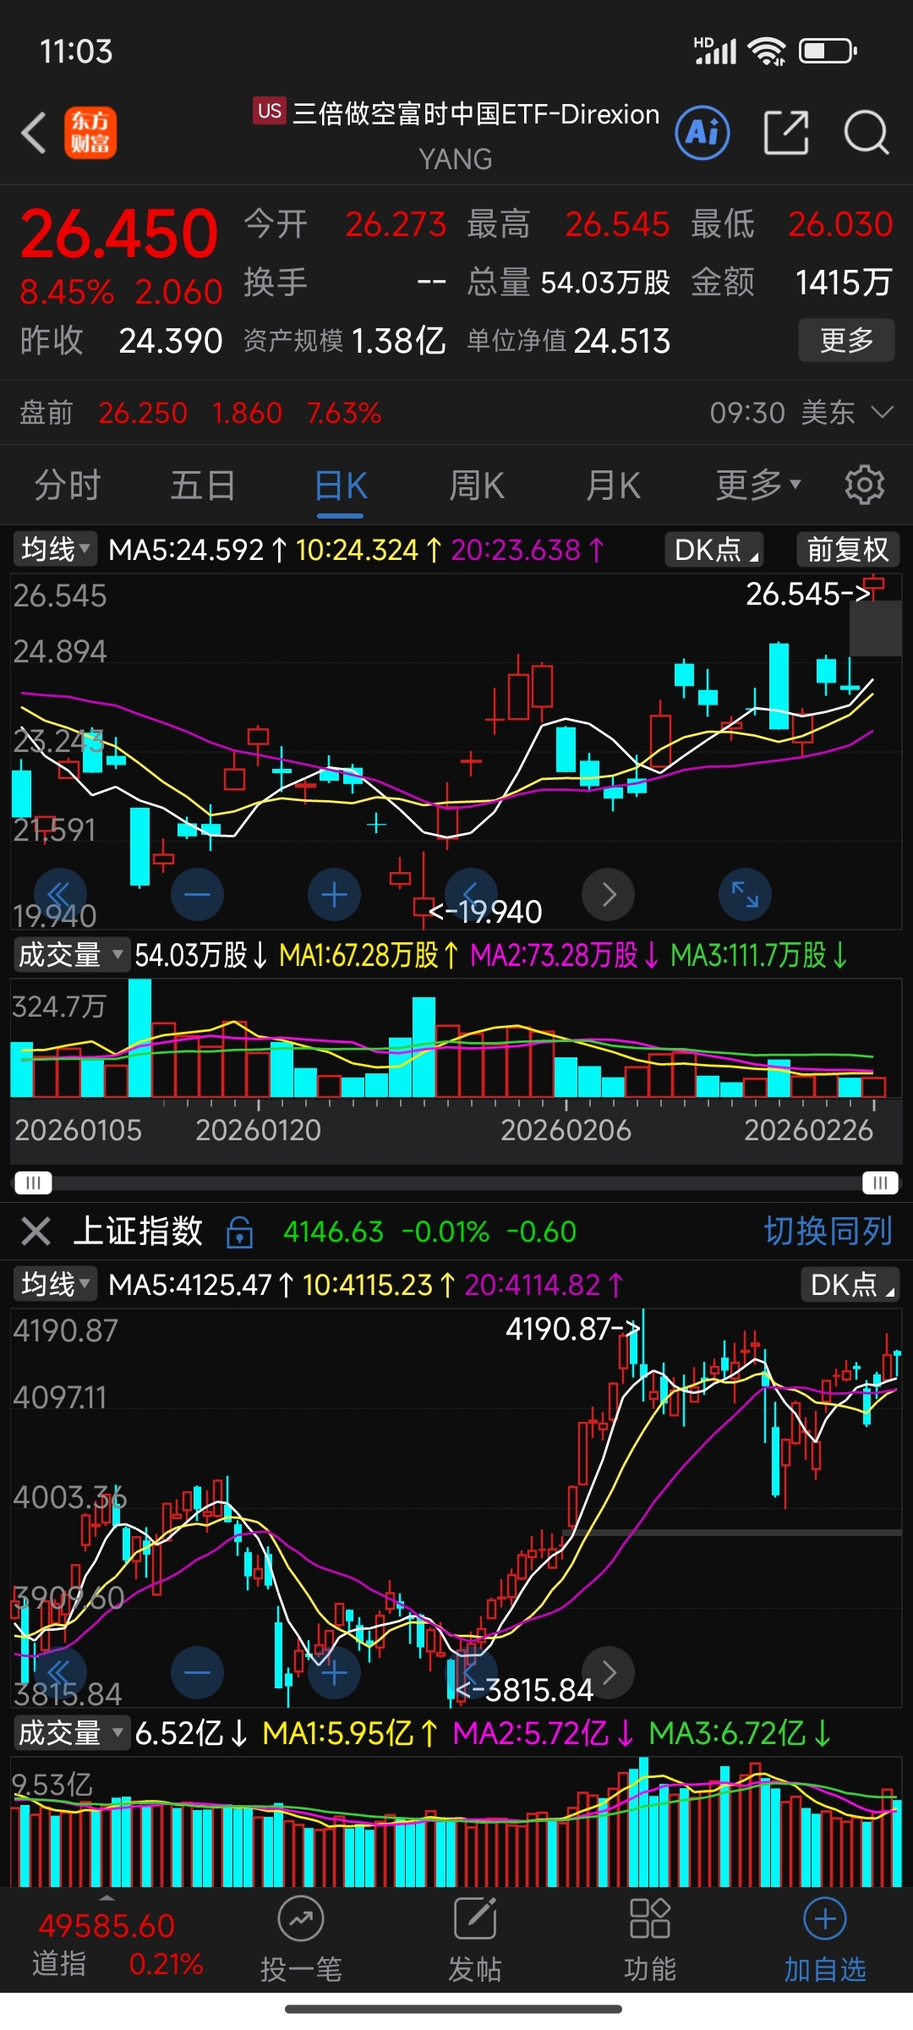The width and height of the screenshot is (913, 2030).
Task: Open 前复权 adjustment selector
Action: point(848,550)
